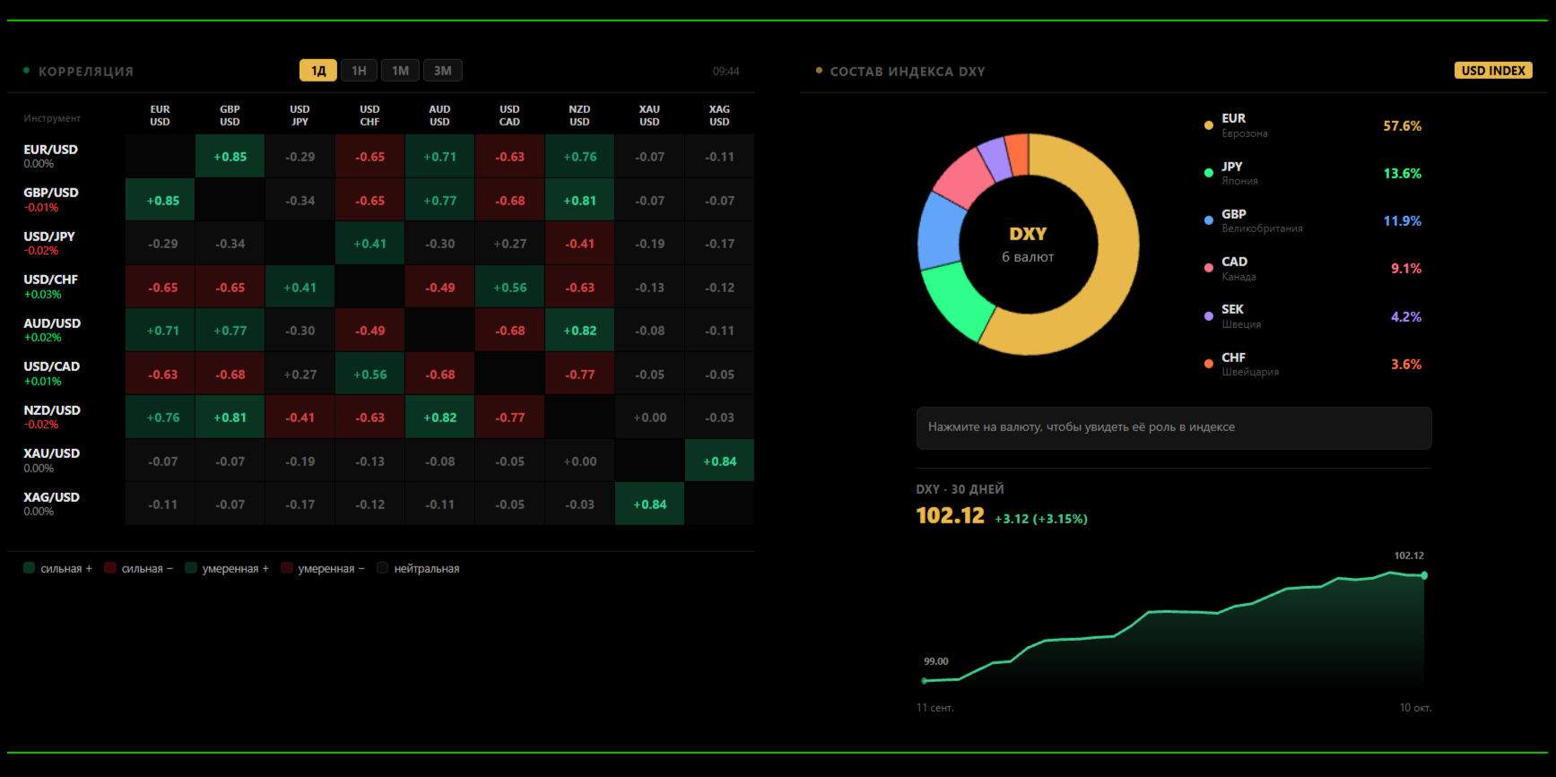This screenshot has width=1556, height=777.
Task: Click the умеренная + legend swatch
Action: (x=190, y=567)
